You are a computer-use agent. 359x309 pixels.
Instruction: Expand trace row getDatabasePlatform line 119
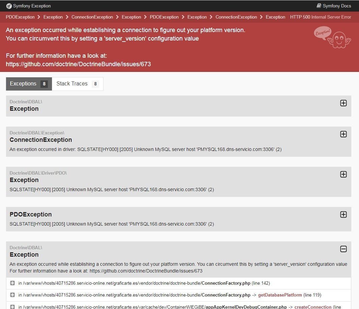(12, 295)
